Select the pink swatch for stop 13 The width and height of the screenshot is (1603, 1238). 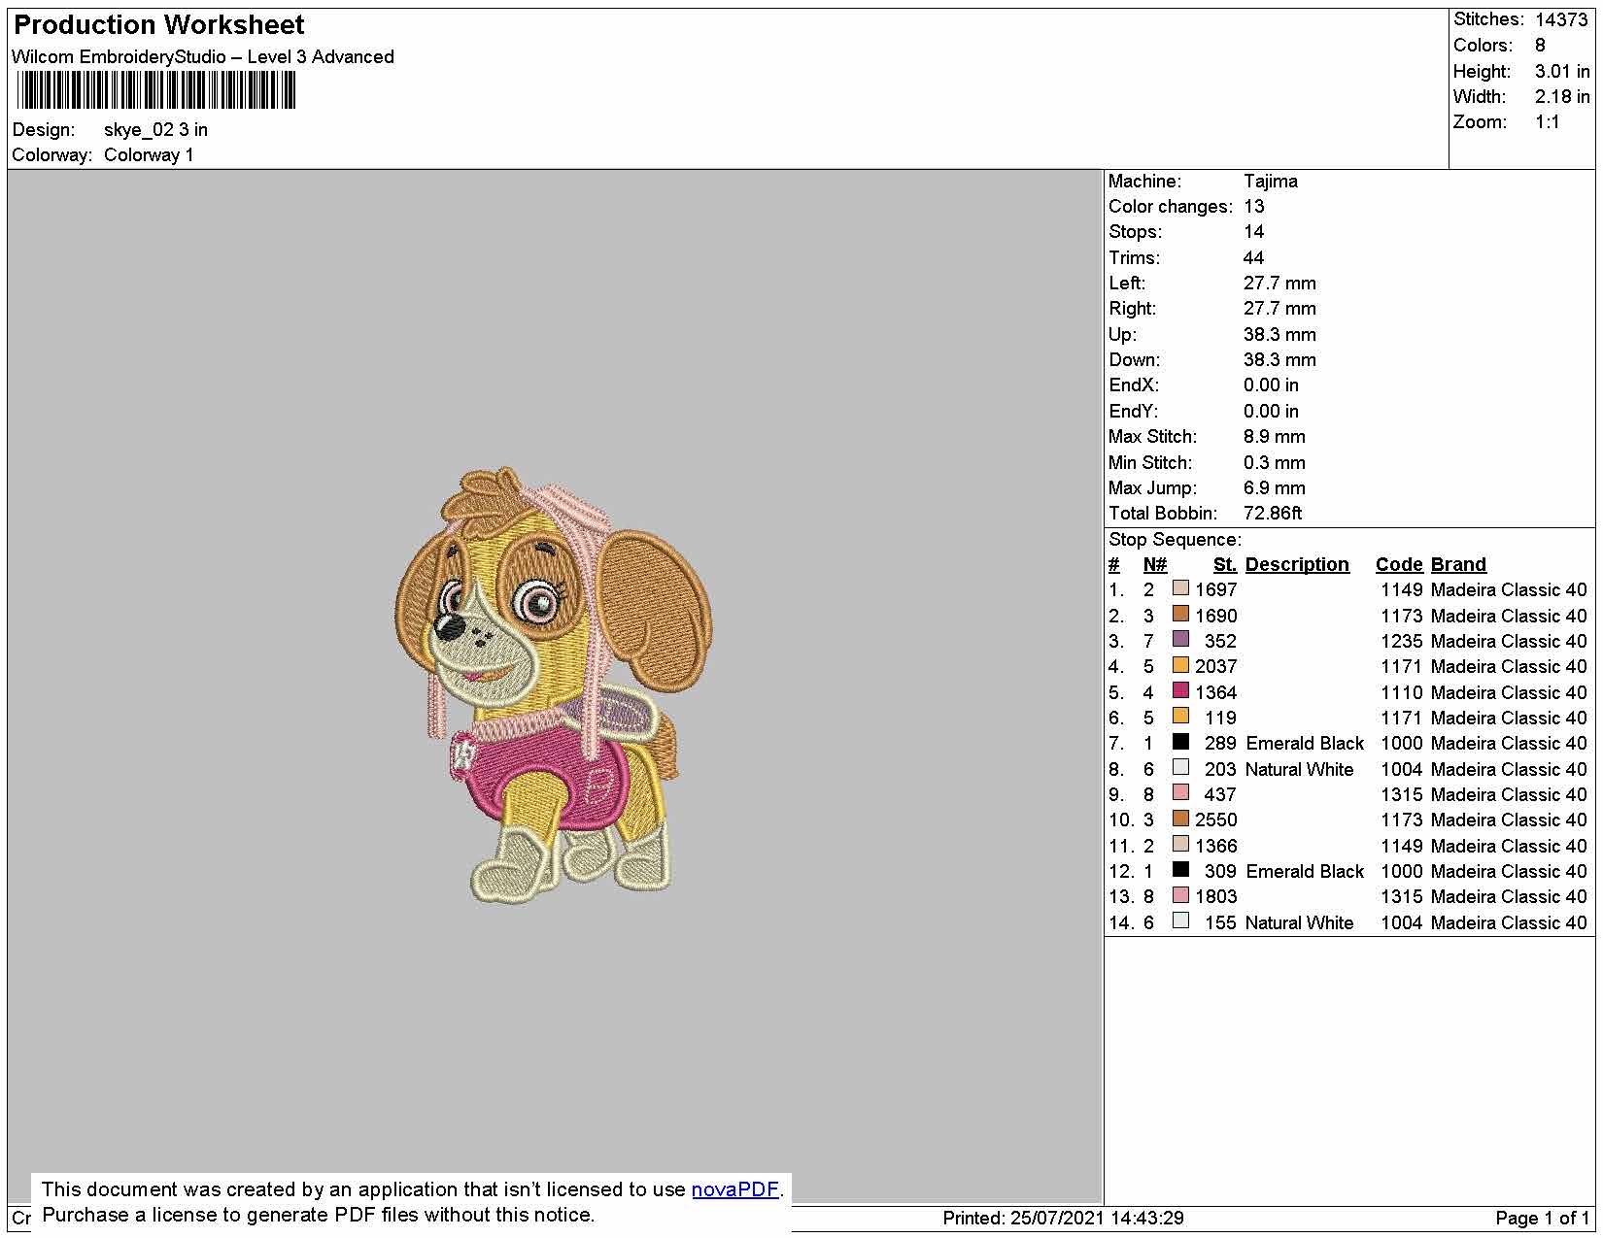1180,895
